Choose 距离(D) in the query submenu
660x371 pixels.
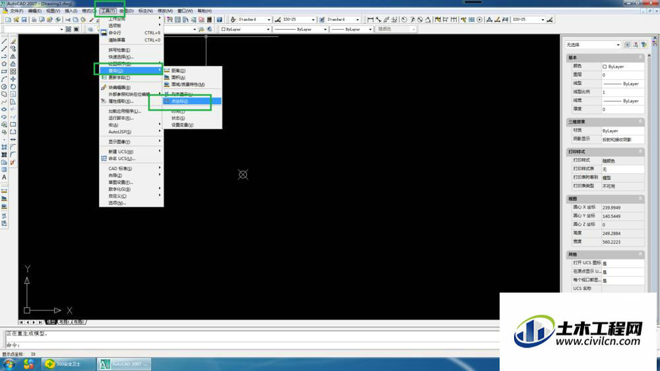pos(192,71)
